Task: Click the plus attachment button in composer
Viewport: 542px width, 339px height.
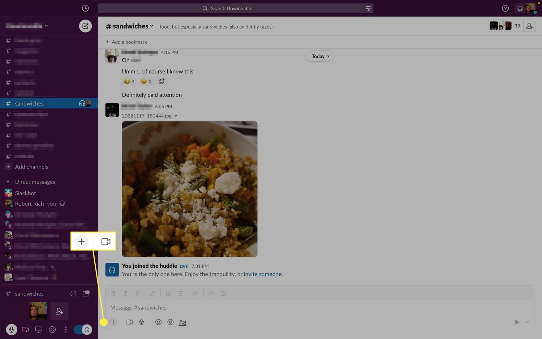Action: [x=113, y=322]
